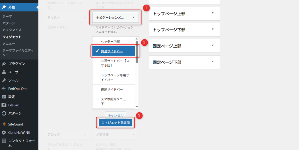Expand the トップページ下部 widget area

[213, 29]
